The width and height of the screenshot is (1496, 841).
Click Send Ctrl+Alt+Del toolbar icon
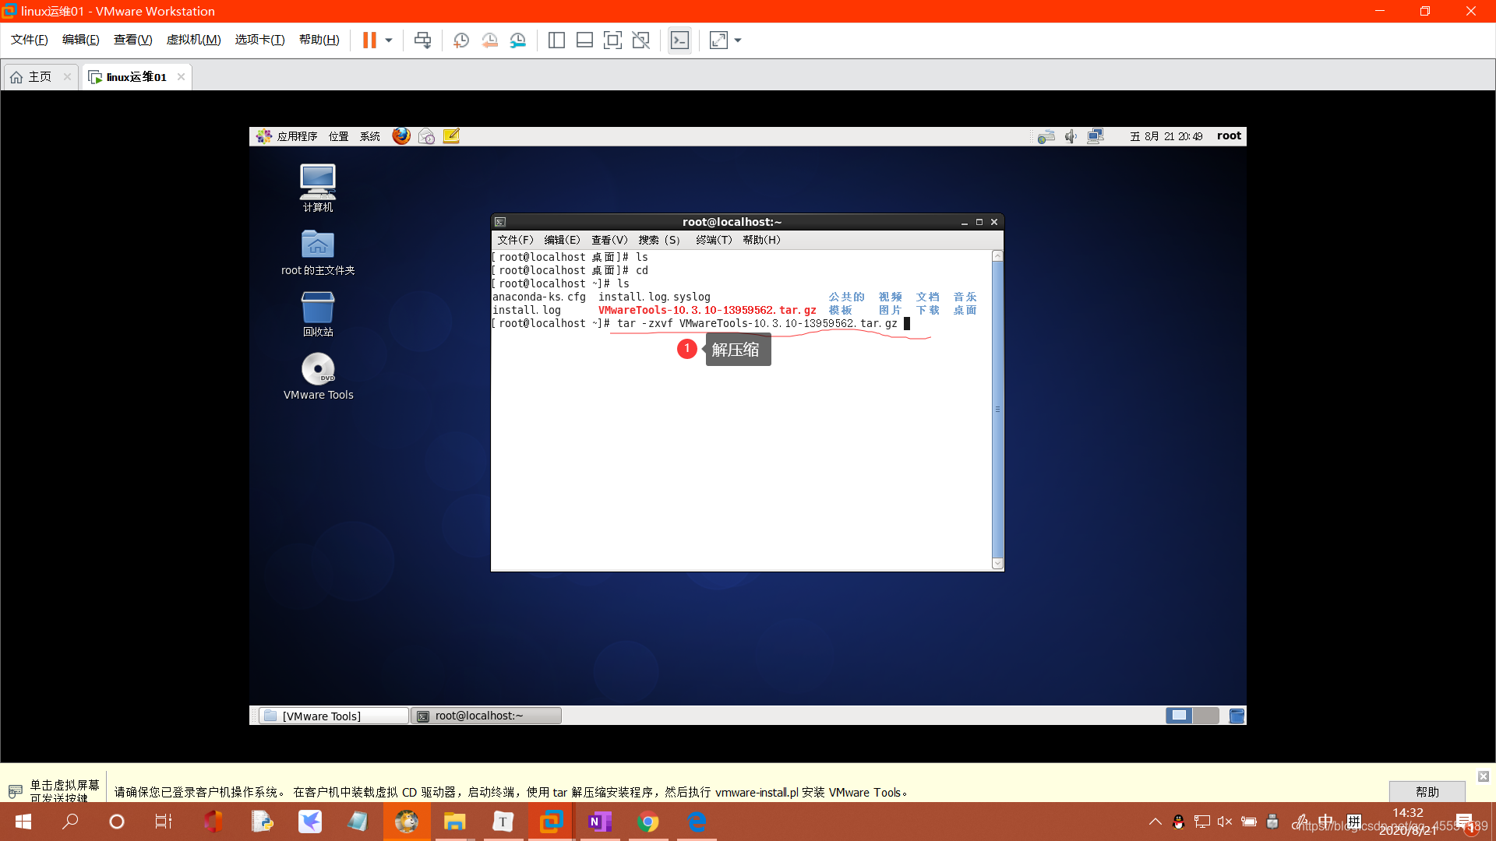click(x=422, y=40)
